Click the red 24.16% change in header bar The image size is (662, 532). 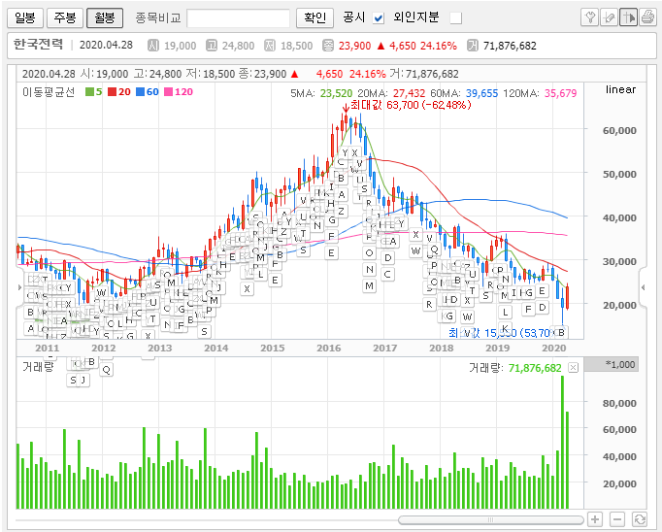click(438, 46)
